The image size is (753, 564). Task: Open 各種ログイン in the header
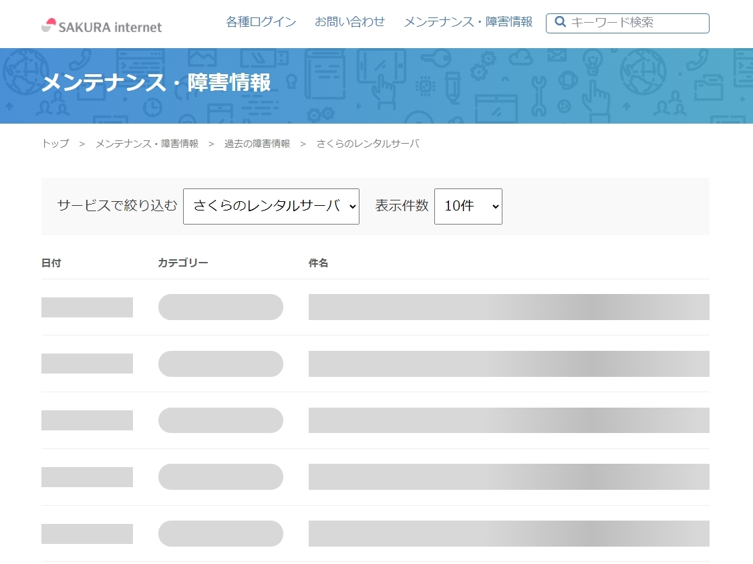coord(261,21)
